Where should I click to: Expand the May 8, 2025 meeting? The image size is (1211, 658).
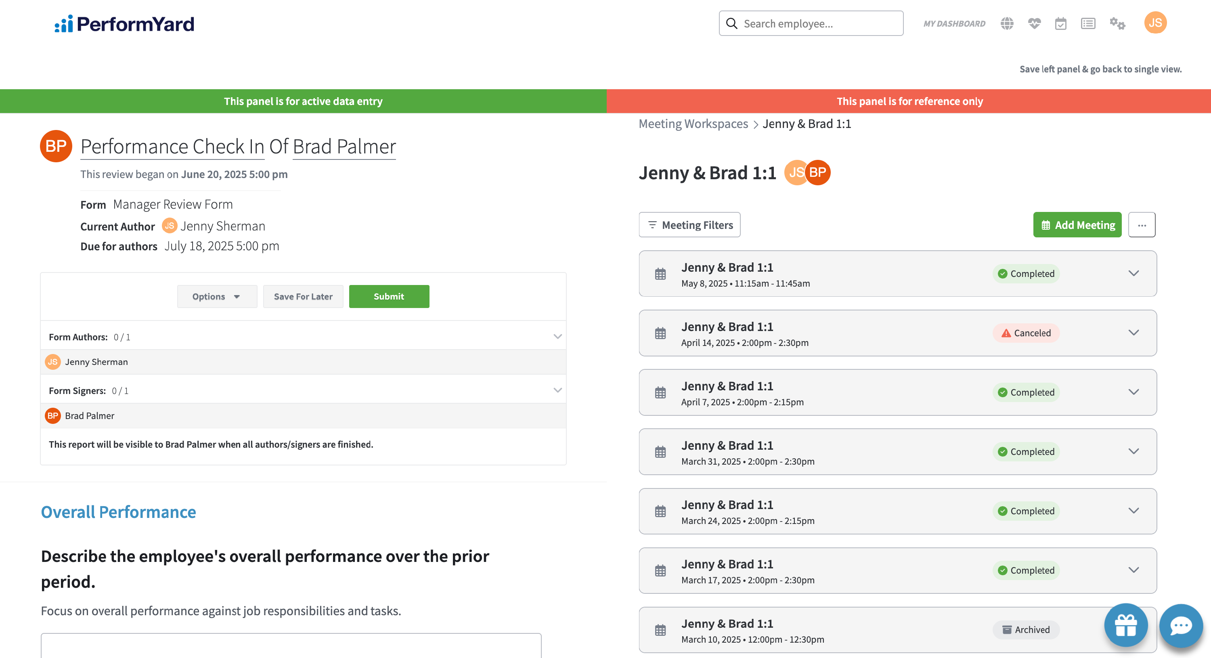coord(1133,274)
